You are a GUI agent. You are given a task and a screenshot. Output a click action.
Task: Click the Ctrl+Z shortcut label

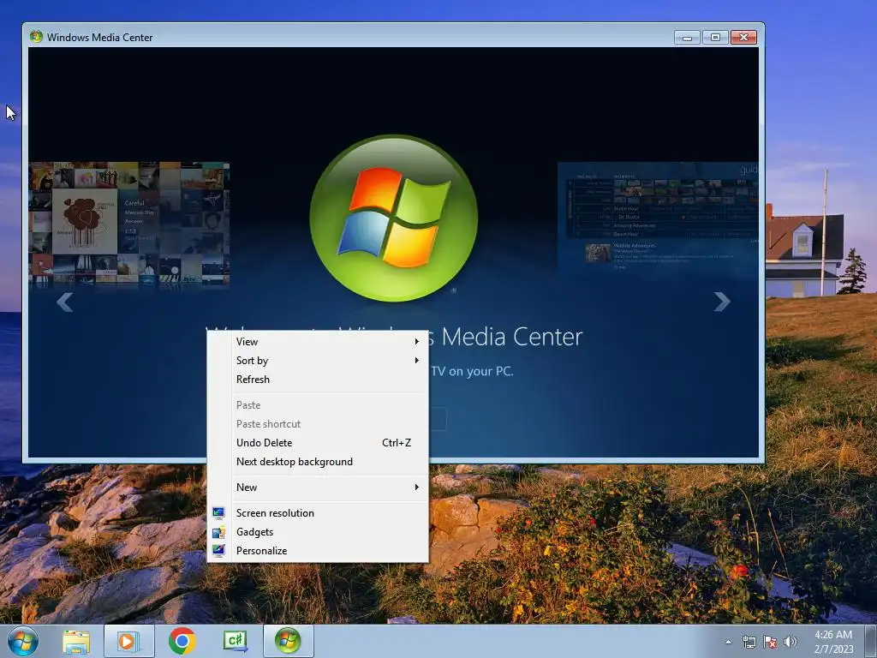(397, 443)
